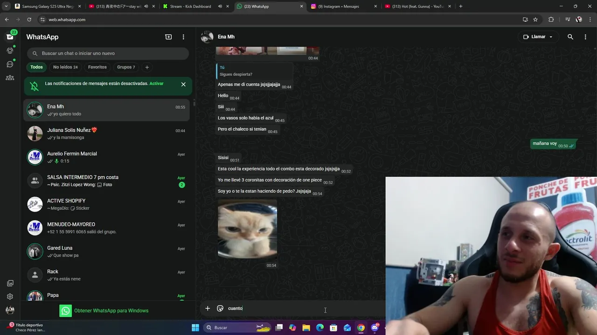
Task: Open the Chats icon in WhatsApp sidebar
Action: click(10, 37)
